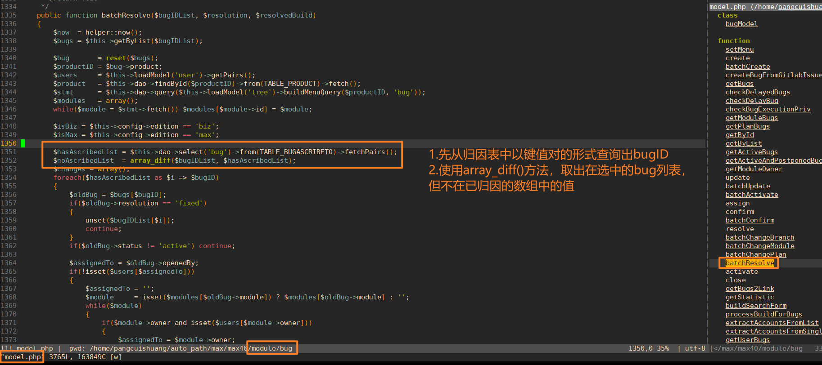The image size is (822, 365).
Task: Go to batchActivate function tag
Action: click(x=751, y=195)
